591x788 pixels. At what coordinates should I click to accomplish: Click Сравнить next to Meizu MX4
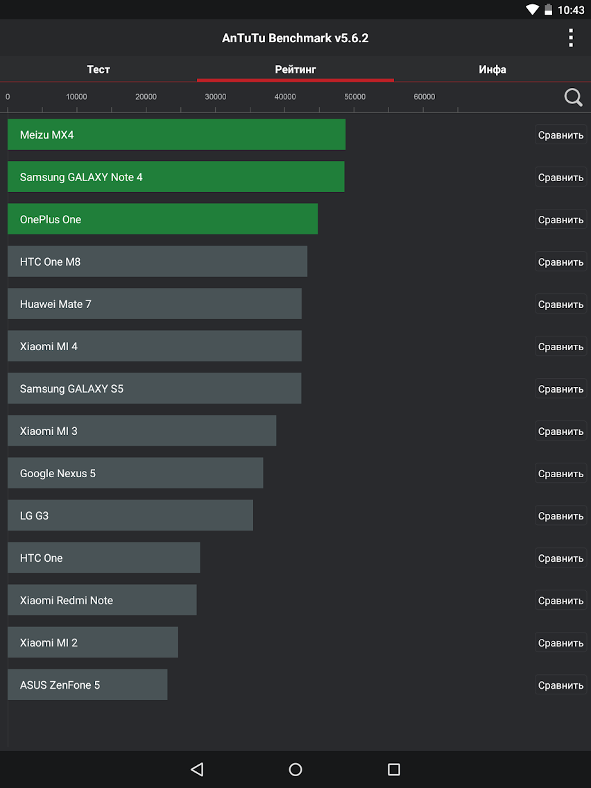click(560, 135)
